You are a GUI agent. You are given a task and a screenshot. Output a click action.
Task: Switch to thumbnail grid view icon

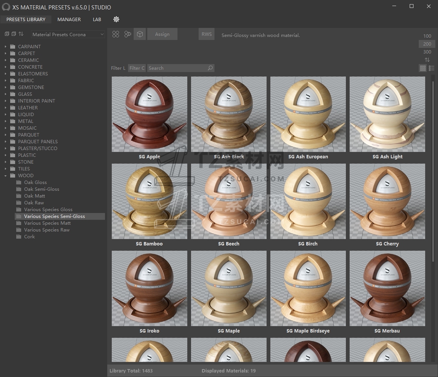coord(423,68)
